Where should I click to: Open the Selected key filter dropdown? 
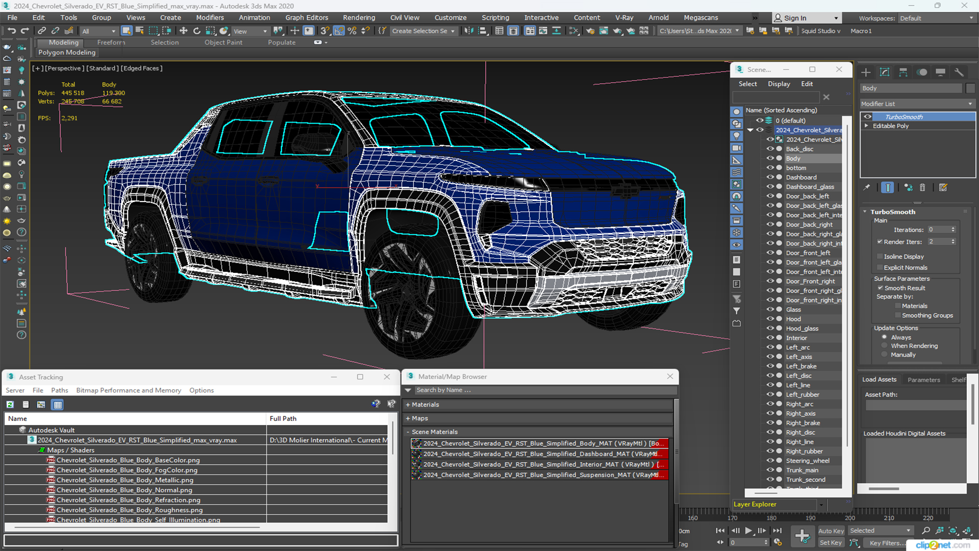(881, 531)
